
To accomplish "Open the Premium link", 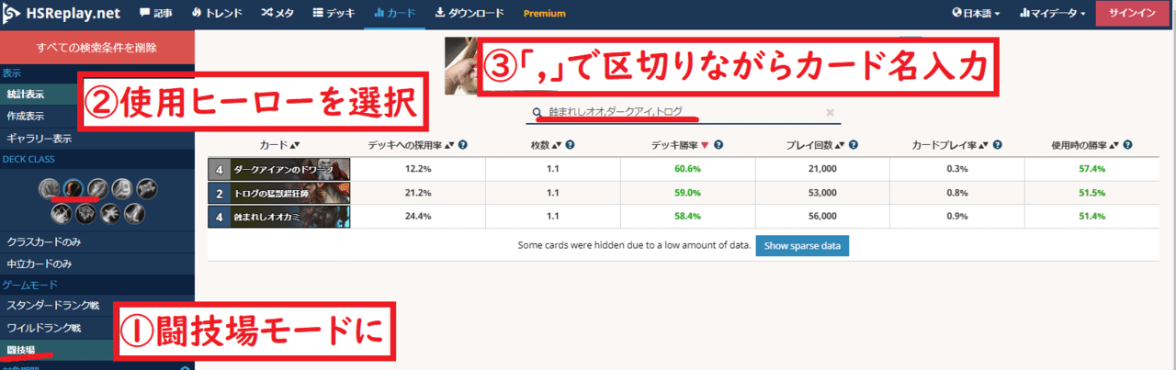I will pos(545,13).
